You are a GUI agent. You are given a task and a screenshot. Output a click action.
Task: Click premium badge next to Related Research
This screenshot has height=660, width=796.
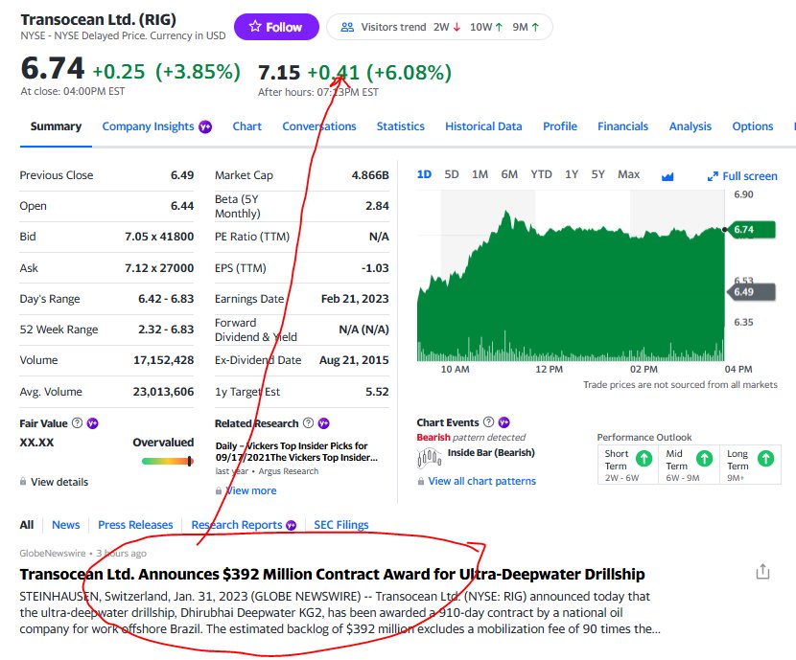pos(323,423)
